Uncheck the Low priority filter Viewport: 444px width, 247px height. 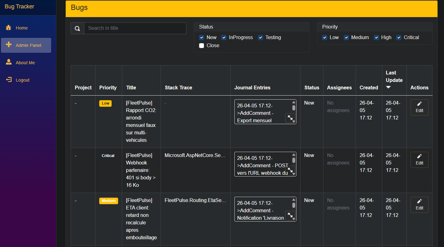coord(325,38)
